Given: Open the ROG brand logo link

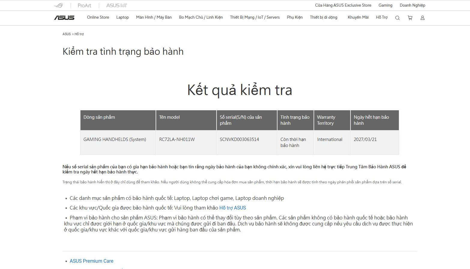Looking at the screenshot, I should (59, 5).
